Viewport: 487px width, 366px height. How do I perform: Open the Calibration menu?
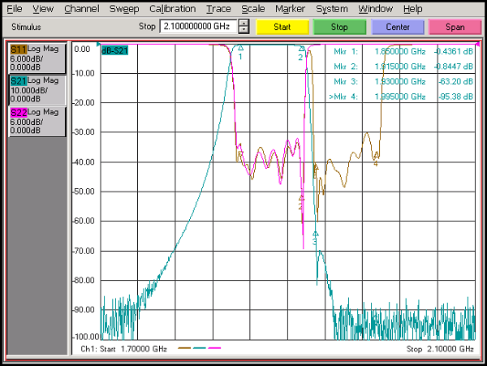pyautogui.click(x=172, y=9)
